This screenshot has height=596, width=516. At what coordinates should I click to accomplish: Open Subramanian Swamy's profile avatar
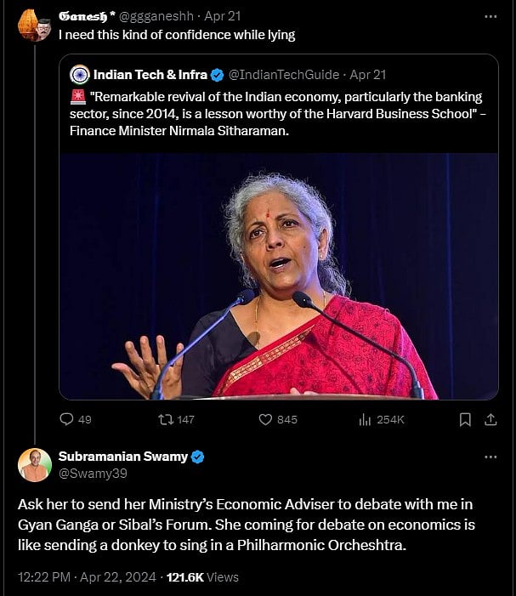[34, 465]
